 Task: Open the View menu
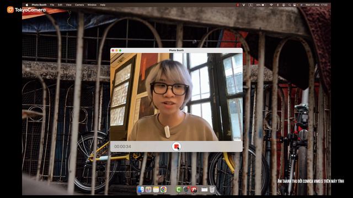point(68,5)
